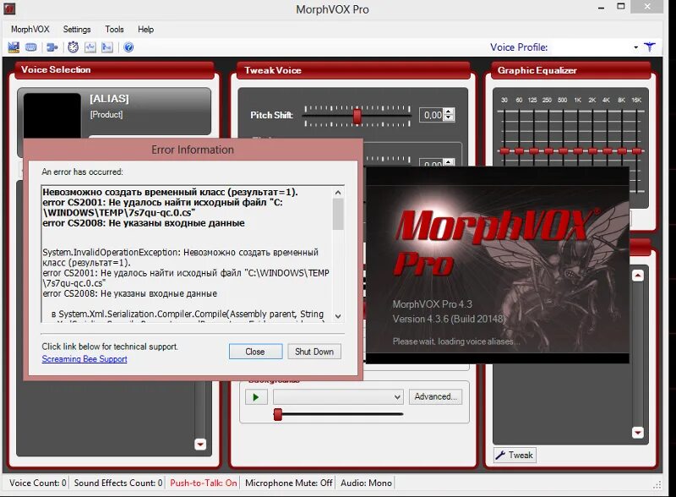Click the Shut Down button
676x497 pixels.
click(x=314, y=352)
